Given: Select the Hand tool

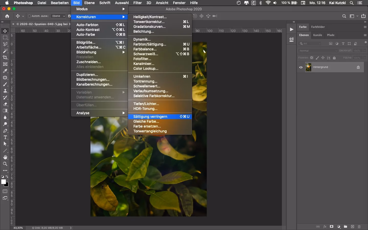Looking at the screenshot, I should tap(5, 157).
